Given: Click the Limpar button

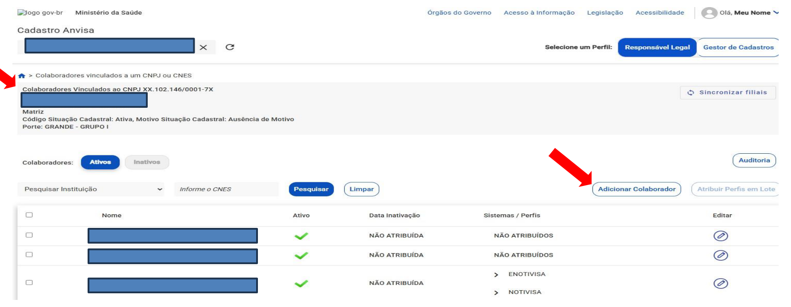Looking at the screenshot, I should click(361, 189).
